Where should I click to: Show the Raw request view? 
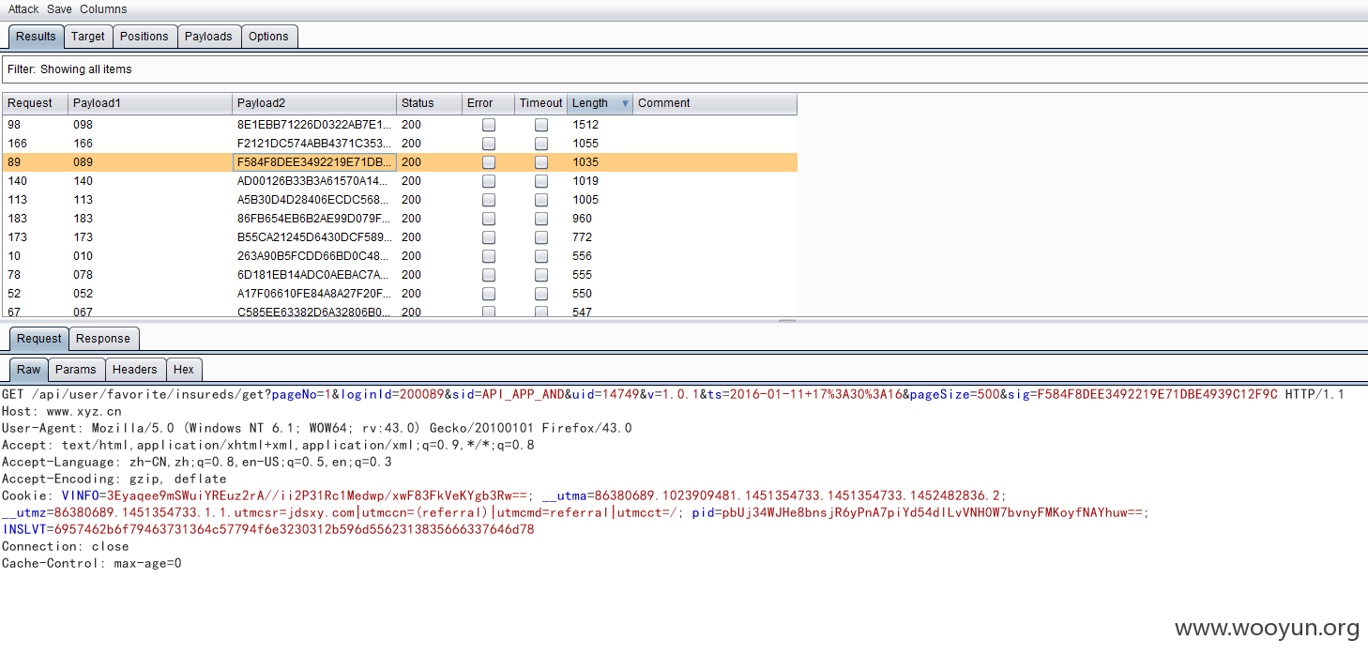point(29,370)
